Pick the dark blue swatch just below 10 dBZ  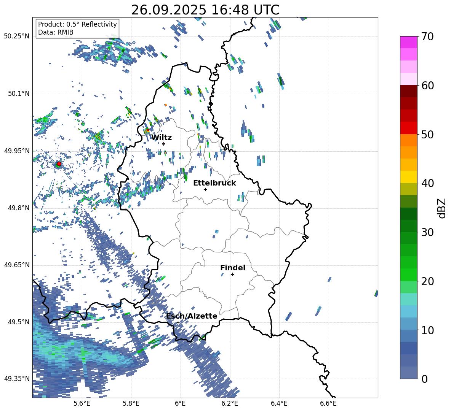click(x=408, y=336)
